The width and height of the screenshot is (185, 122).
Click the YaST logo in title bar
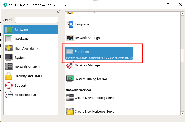pos(5,5)
